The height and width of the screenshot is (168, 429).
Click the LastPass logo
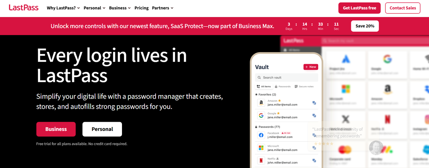coord(24,8)
